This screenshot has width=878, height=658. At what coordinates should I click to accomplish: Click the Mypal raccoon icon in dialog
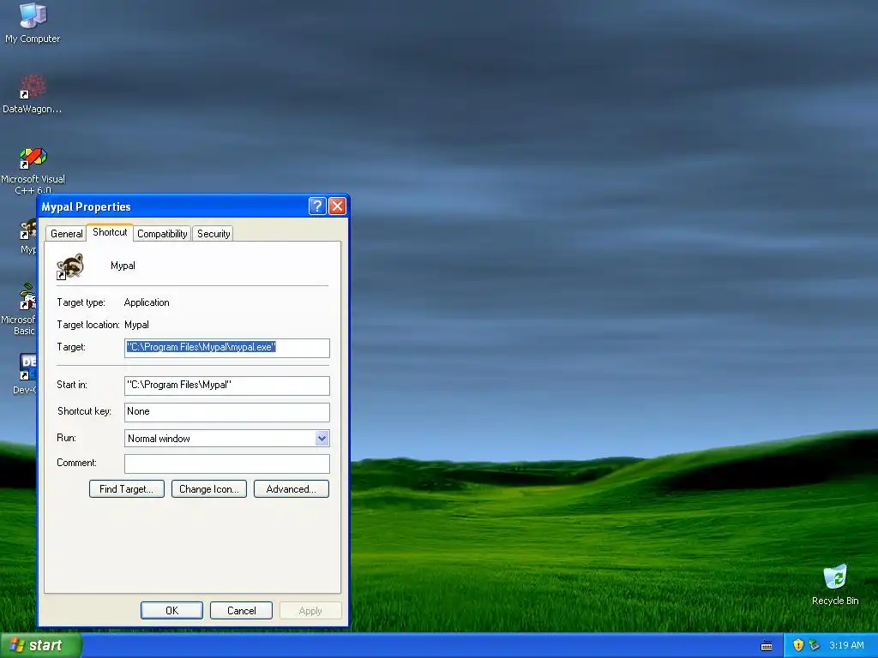pos(70,266)
